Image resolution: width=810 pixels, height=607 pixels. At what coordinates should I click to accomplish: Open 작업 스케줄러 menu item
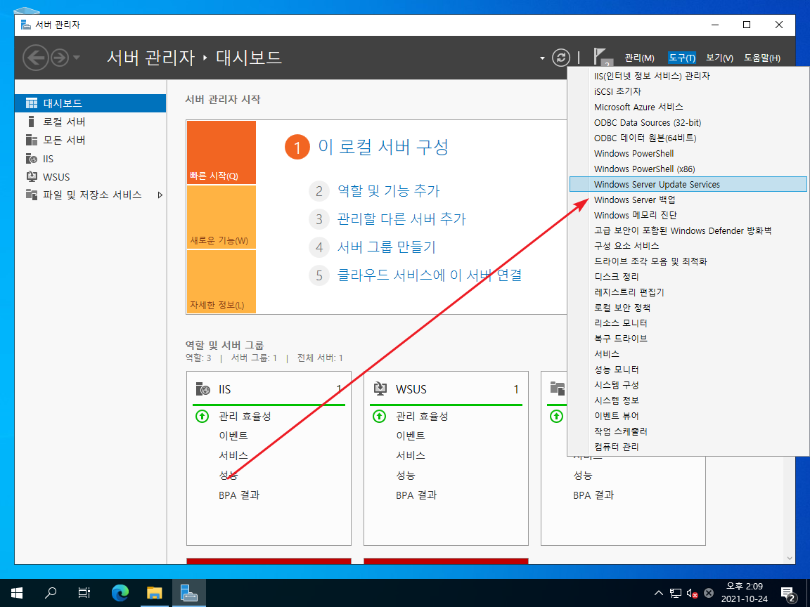[x=688, y=431]
